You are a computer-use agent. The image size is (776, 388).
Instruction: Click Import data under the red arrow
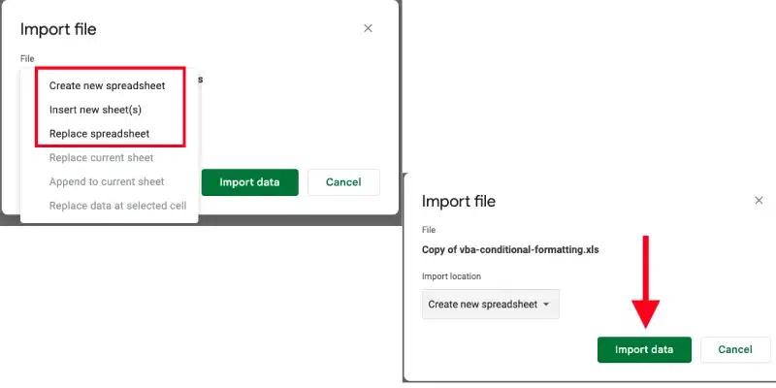pos(644,349)
